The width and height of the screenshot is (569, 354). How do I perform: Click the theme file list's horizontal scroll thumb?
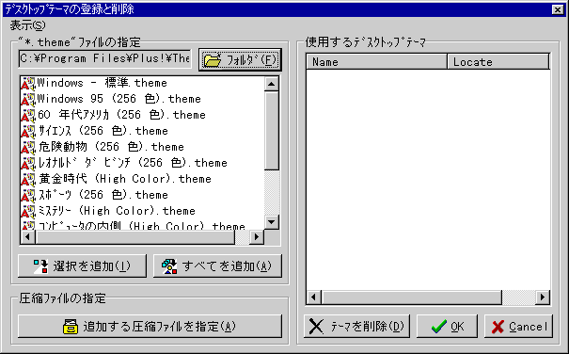(135, 237)
